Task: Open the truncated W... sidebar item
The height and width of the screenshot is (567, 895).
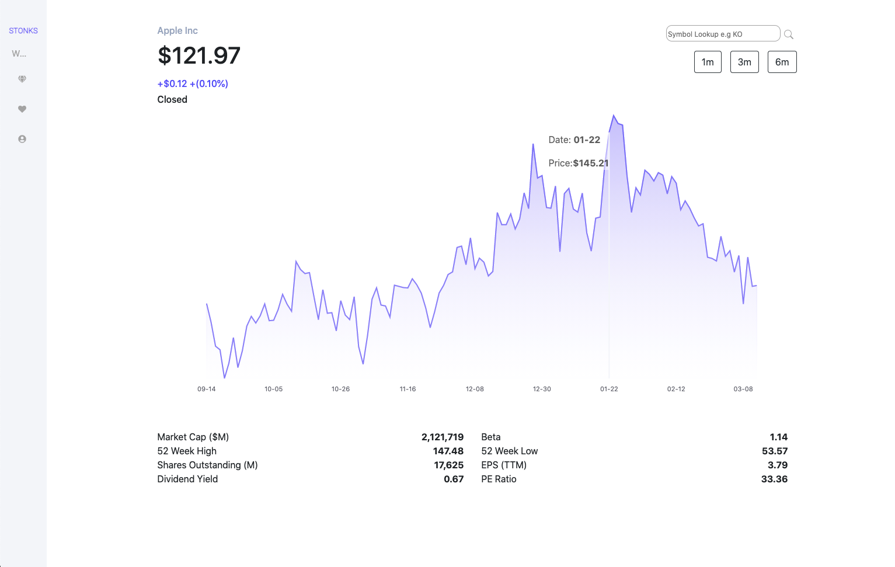Action: (19, 54)
